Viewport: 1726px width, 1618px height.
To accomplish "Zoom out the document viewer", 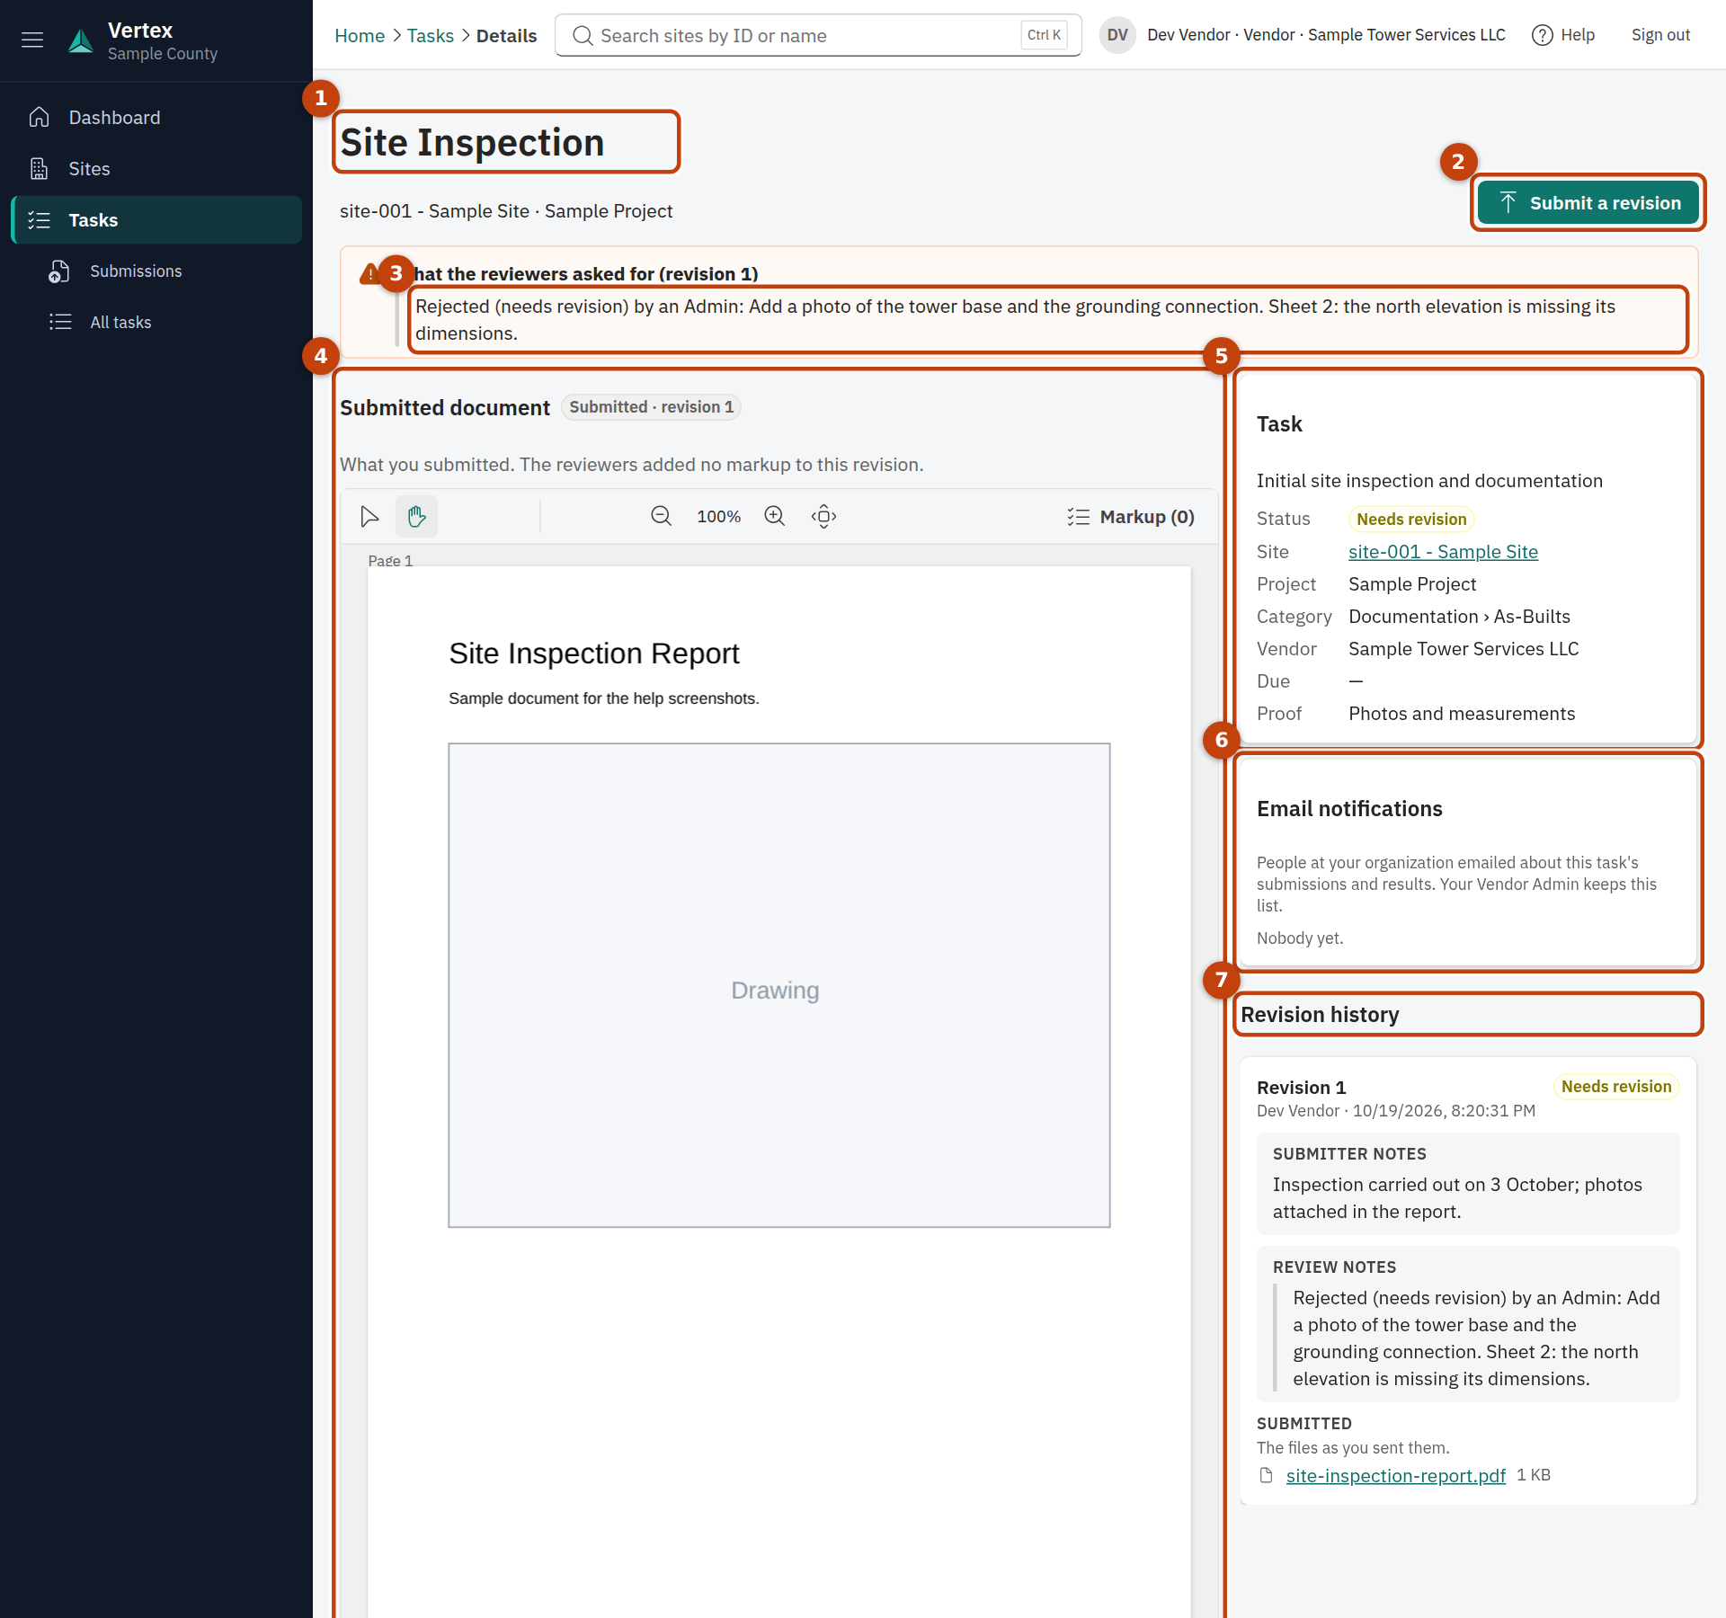I will click(x=662, y=517).
